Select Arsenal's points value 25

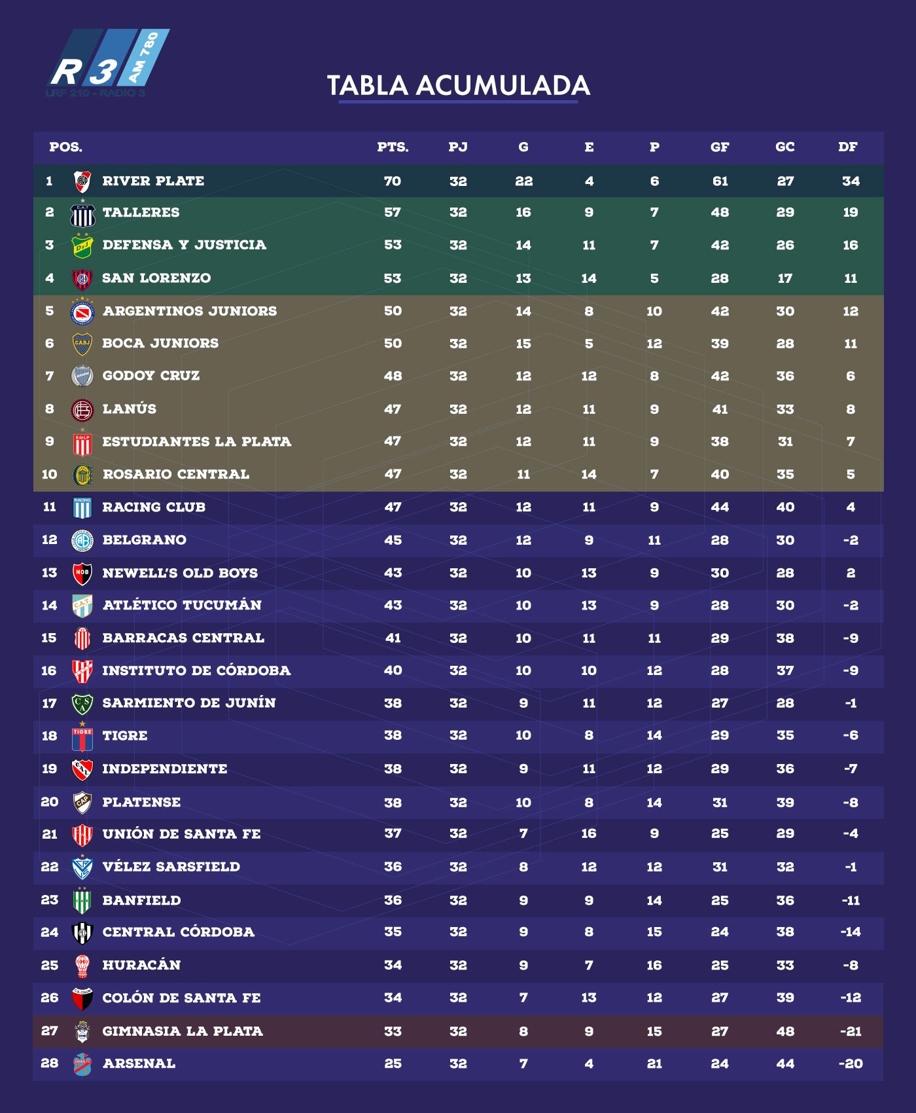coord(393,1064)
